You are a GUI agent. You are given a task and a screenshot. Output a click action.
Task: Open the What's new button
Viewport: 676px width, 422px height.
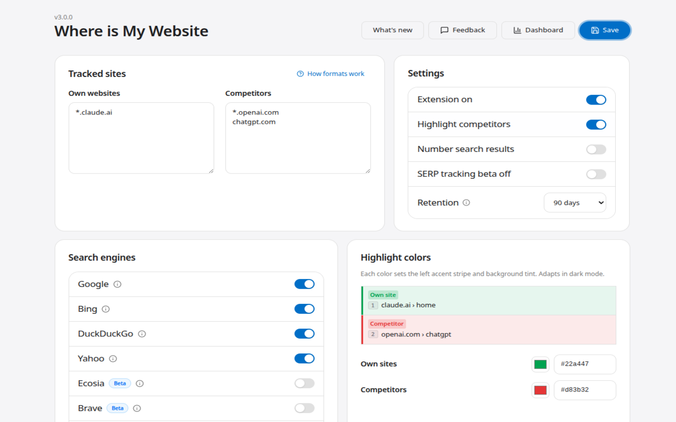click(x=392, y=30)
